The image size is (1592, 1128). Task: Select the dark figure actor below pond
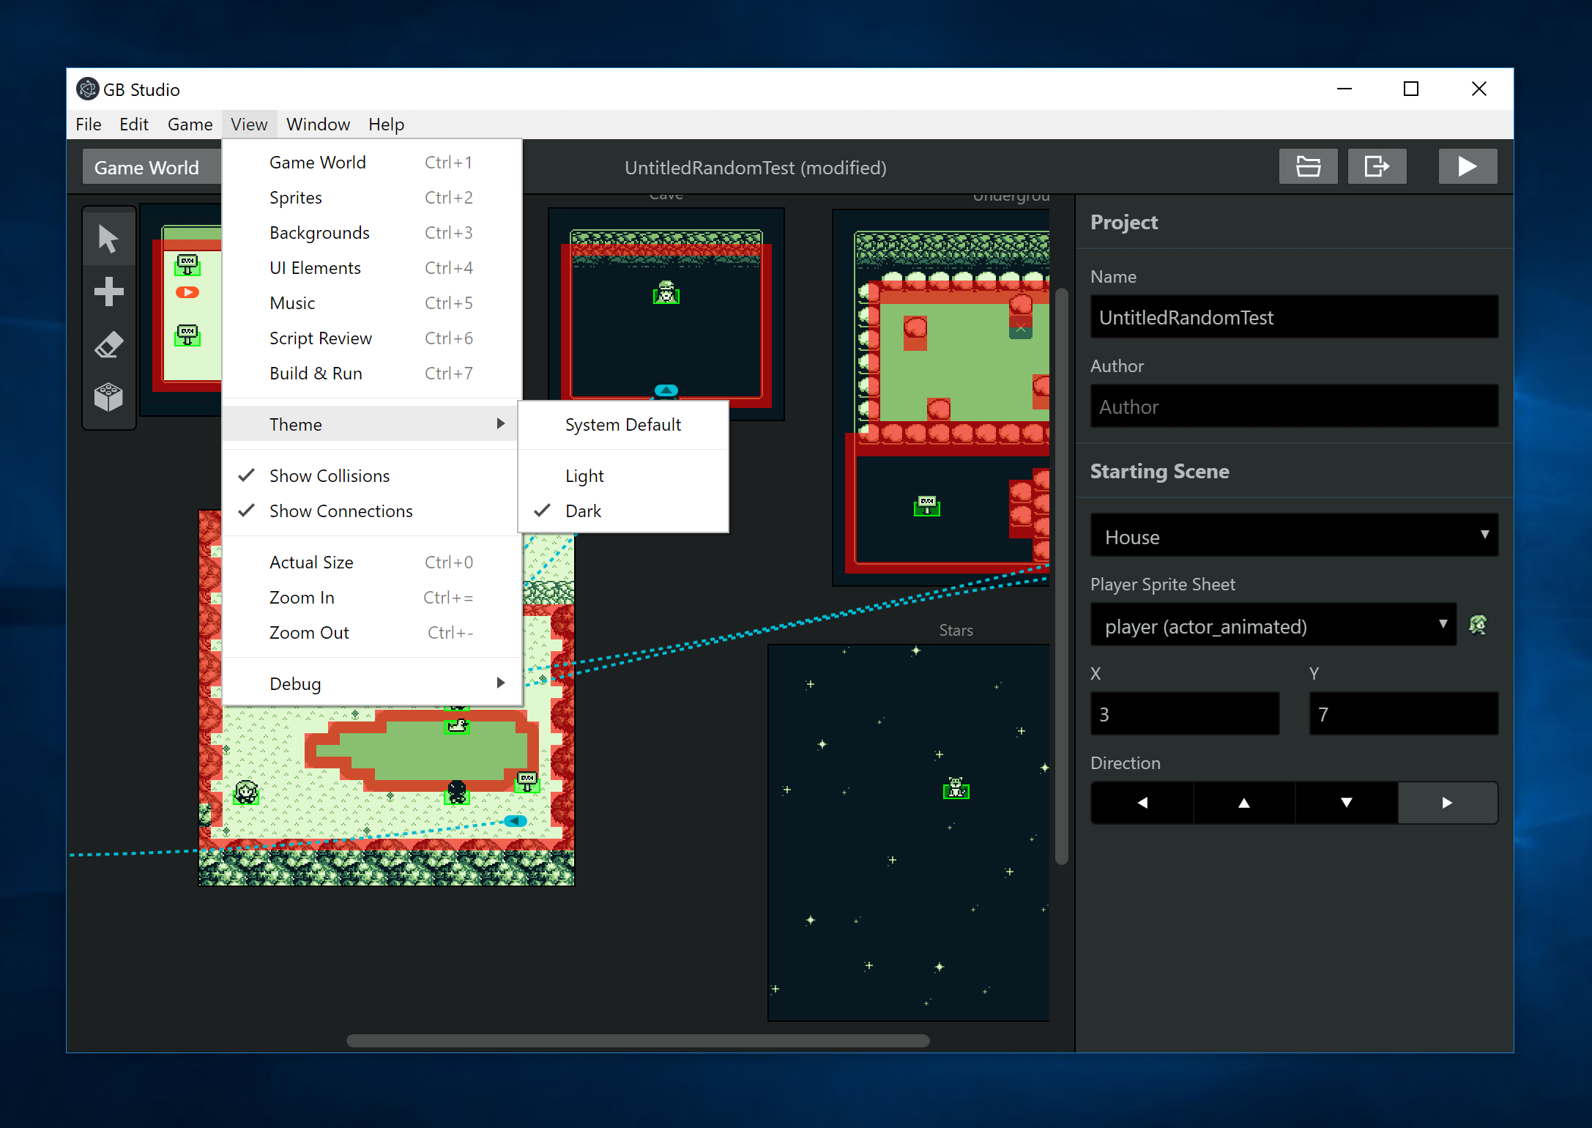[456, 792]
